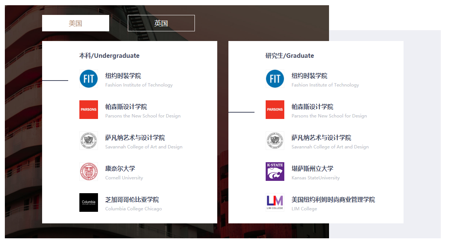Click the Cornell University subtitle
Viewport: 449px width, 245px height.
point(124,178)
